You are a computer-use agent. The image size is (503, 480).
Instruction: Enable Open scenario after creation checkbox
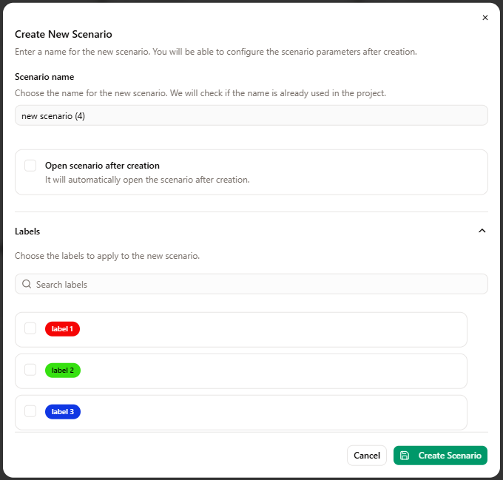click(x=30, y=166)
